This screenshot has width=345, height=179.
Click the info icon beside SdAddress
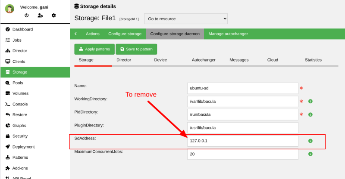point(310,141)
